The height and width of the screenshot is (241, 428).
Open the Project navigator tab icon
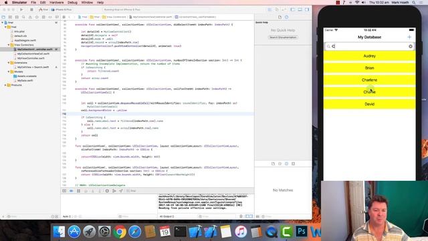click(3, 17)
